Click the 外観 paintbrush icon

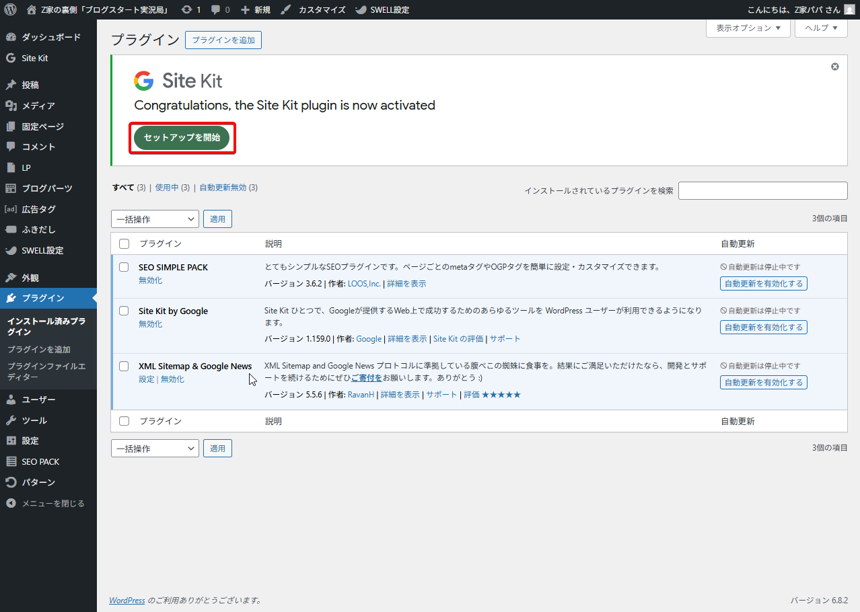click(11, 277)
